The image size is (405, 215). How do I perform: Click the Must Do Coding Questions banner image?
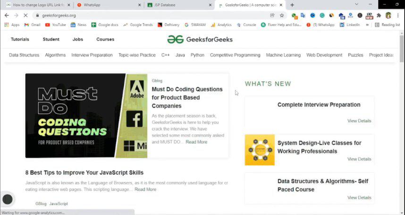click(86, 115)
